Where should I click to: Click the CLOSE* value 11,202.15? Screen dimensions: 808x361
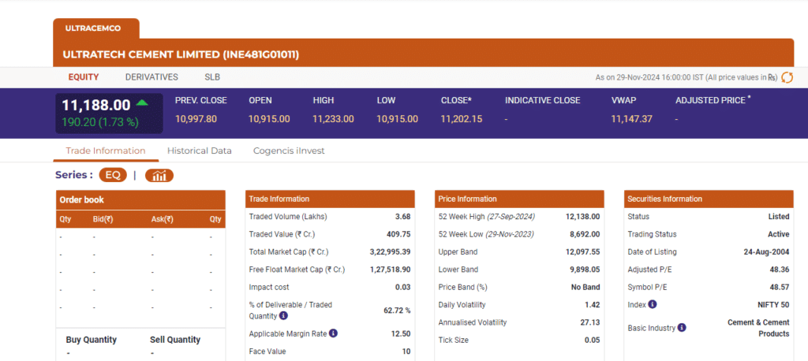[462, 119]
